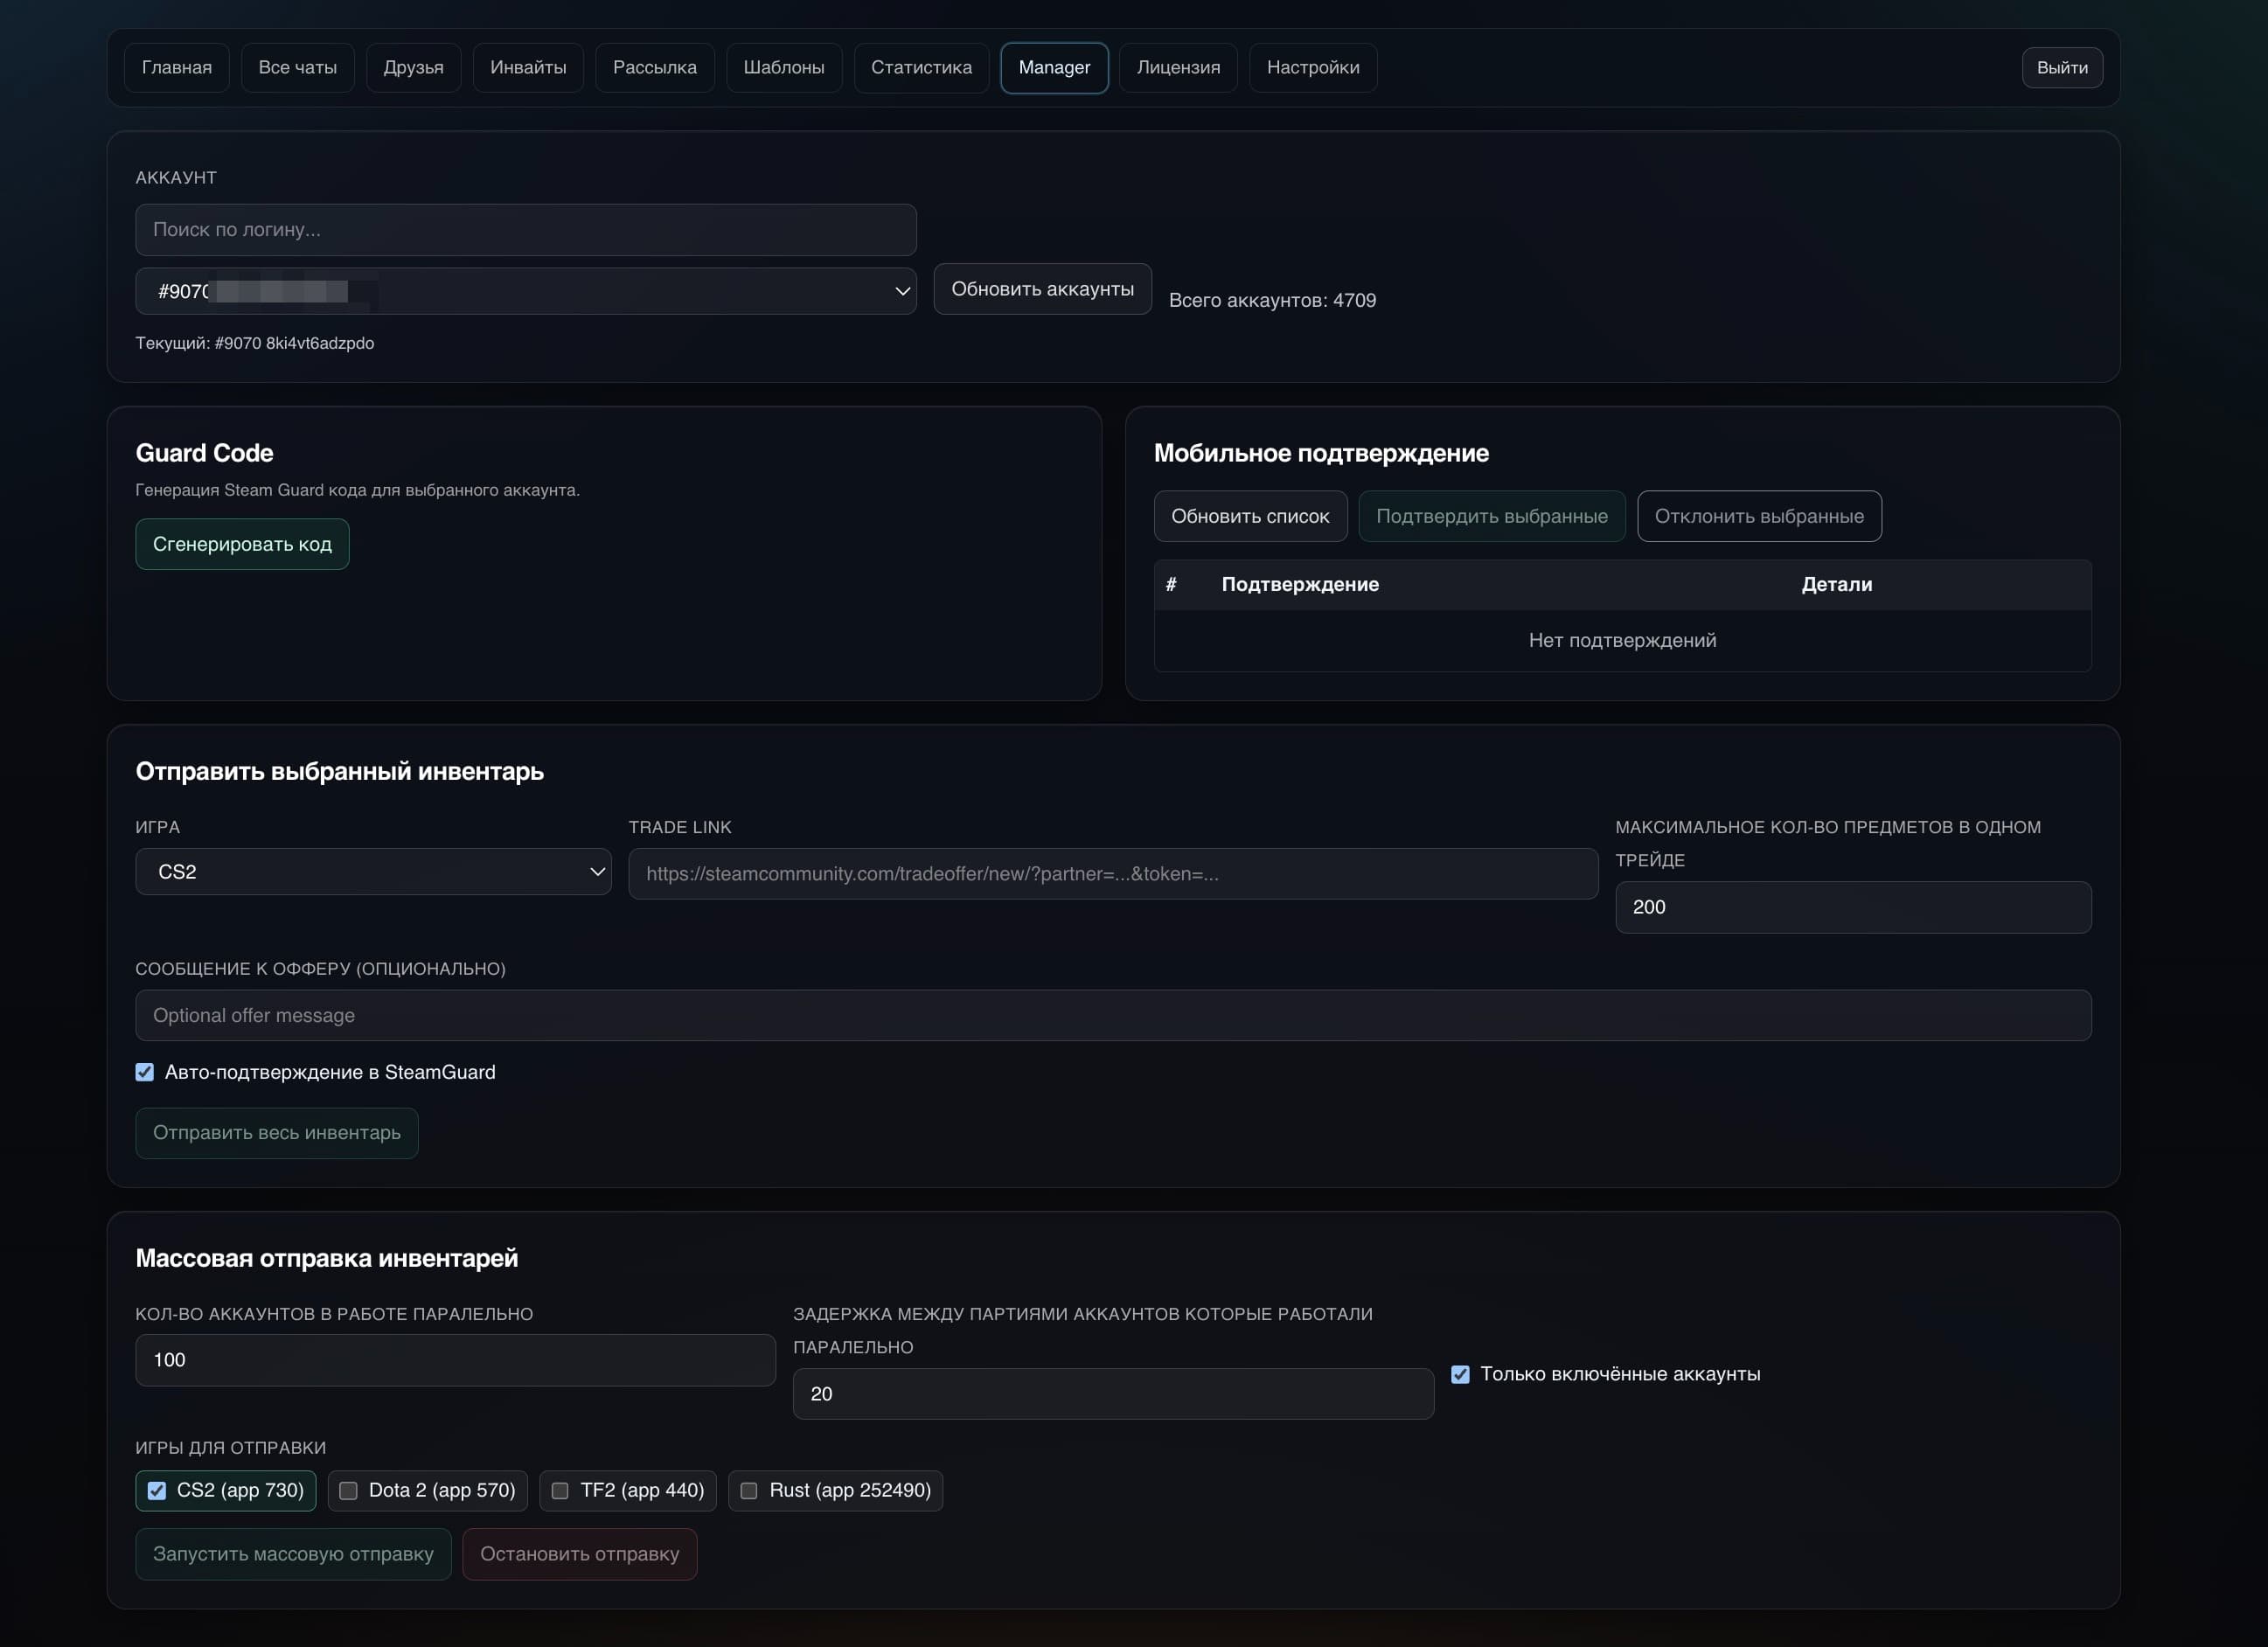Open the Лицензия tab
This screenshot has width=2268, height=1647.
coord(1178,68)
